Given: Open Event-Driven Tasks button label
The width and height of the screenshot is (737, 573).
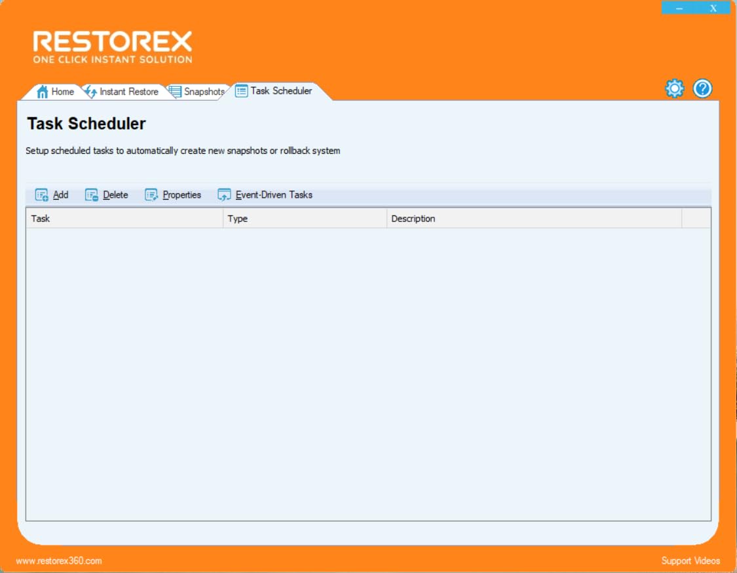Looking at the screenshot, I should (274, 195).
